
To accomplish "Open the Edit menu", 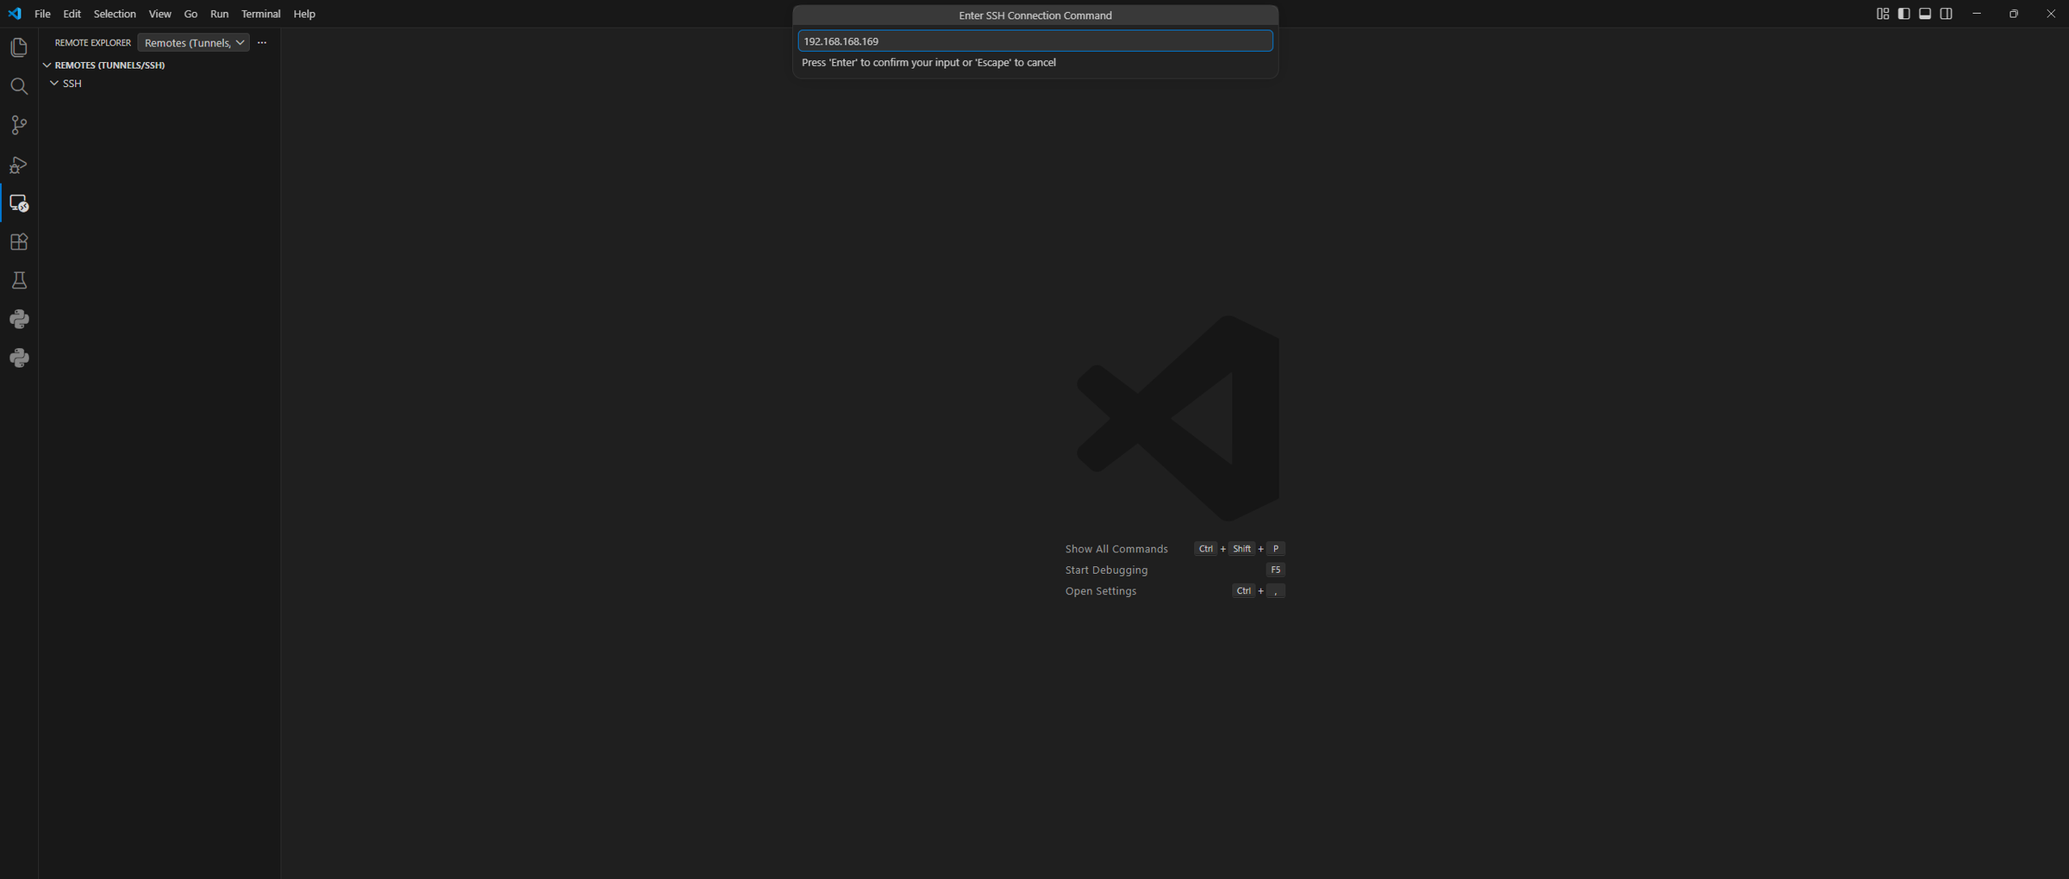I will point(72,14).
